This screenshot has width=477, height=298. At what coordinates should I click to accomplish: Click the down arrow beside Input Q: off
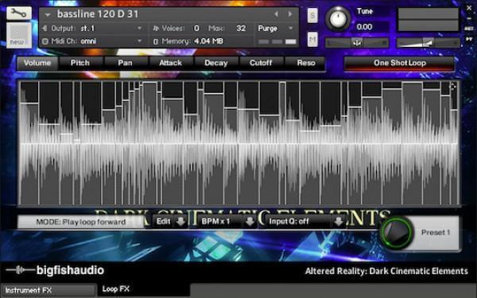point(339,222)
